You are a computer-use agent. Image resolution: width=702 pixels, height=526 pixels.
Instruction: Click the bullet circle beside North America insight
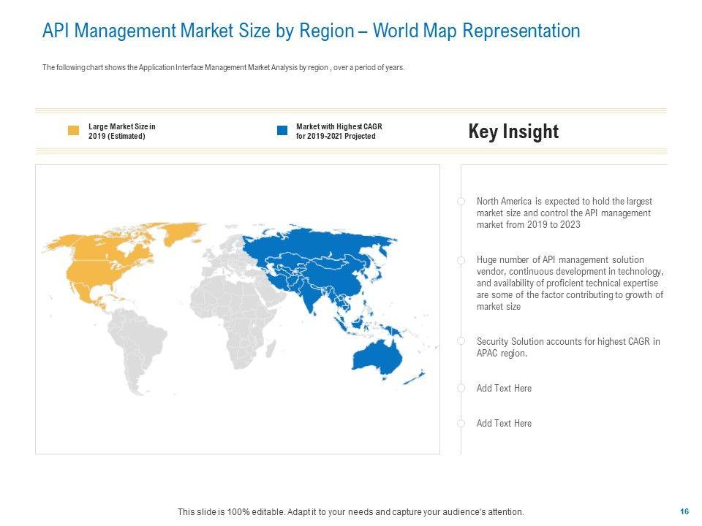pyautogui.click(x=461, y=202)
